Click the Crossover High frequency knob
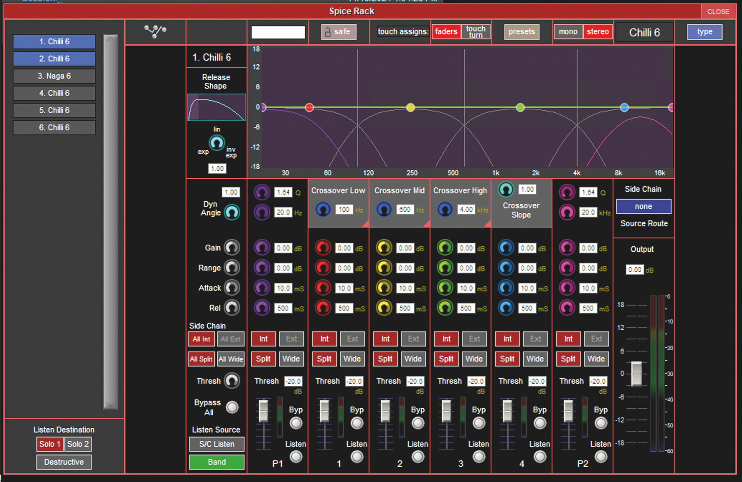The height and width of the screenshot is (482, 742). [x=445, y=210]
